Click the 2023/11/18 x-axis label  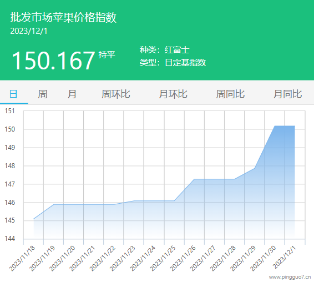coord(22,258)
